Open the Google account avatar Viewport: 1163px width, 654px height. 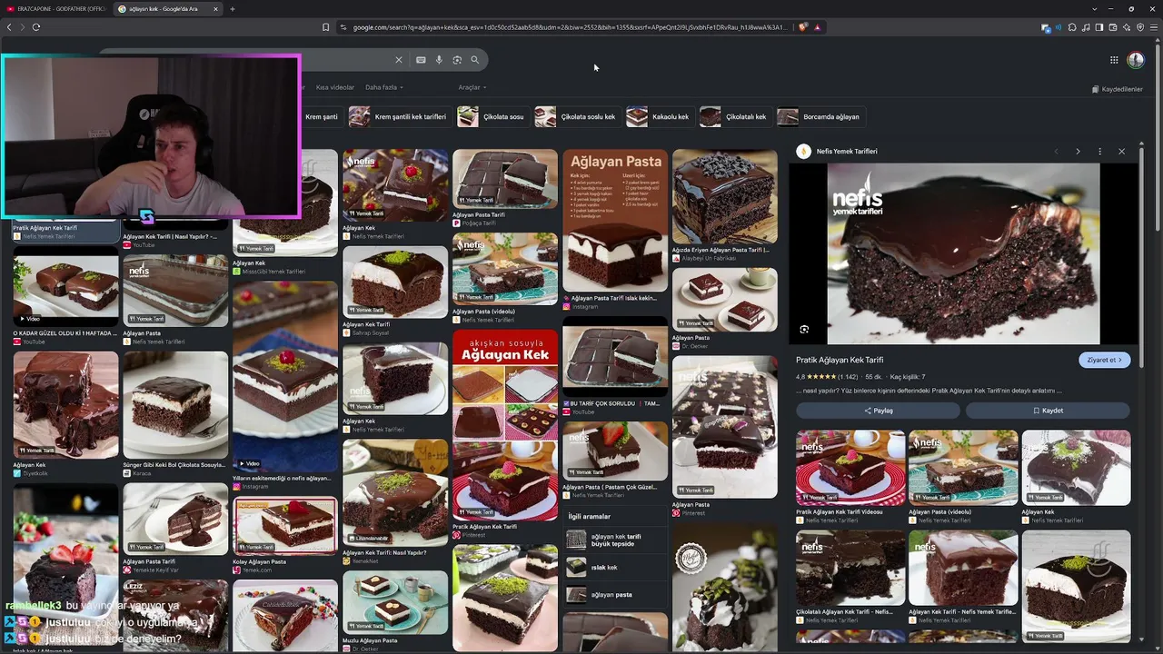tap(1136, 60)
